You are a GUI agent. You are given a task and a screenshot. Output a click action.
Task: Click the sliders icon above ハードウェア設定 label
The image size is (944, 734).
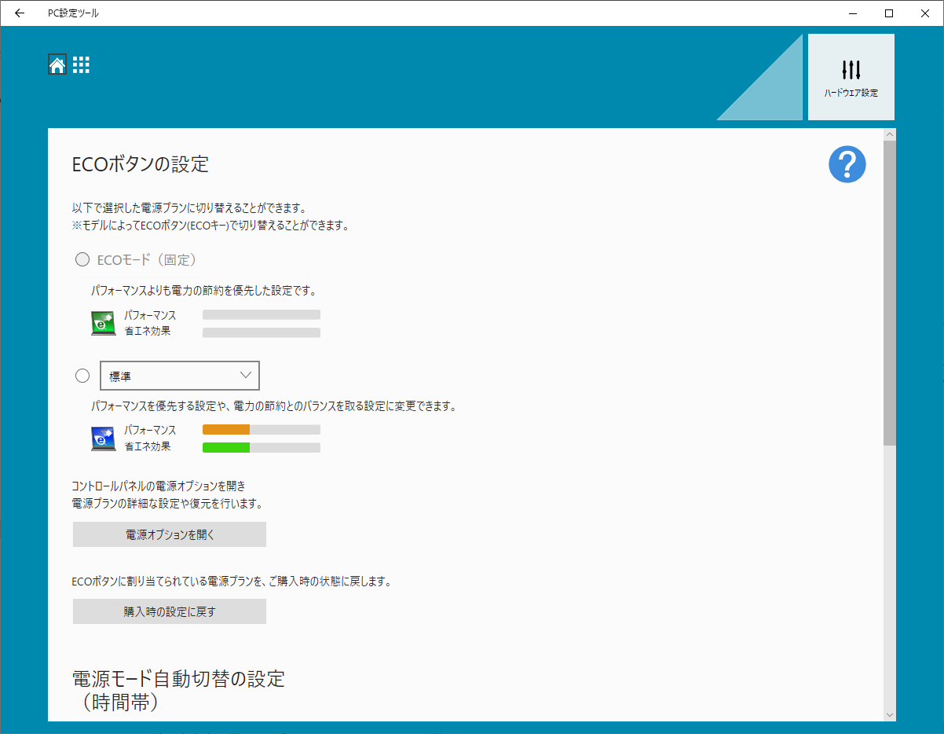point(851,69)
